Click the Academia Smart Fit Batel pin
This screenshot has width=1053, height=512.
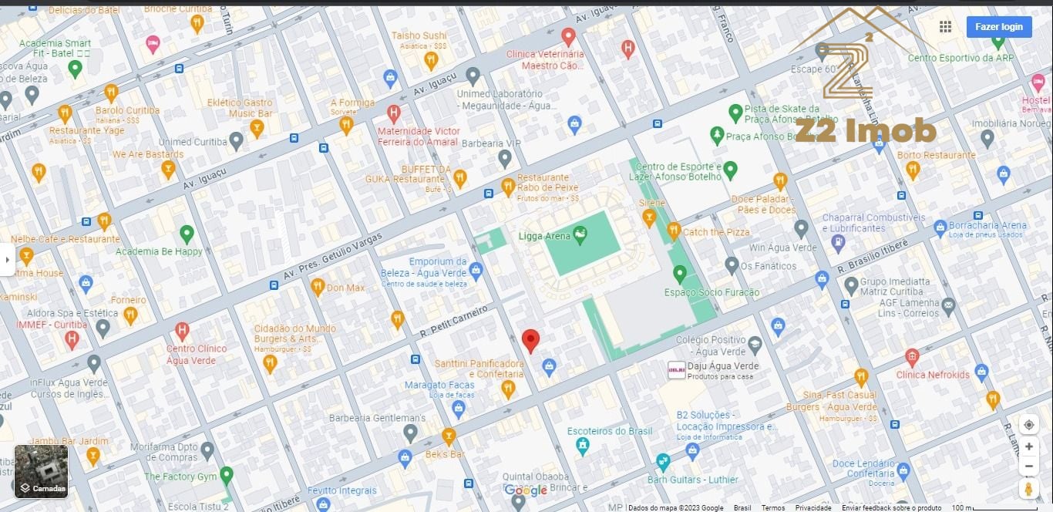click(75, 69)
